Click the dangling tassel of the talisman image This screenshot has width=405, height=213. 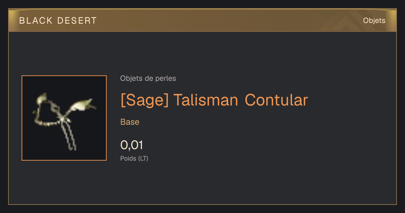(69, 135)
